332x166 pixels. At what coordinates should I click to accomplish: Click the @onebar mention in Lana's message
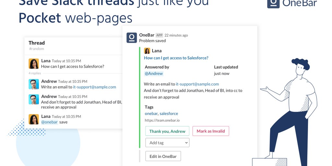[49, 122]
